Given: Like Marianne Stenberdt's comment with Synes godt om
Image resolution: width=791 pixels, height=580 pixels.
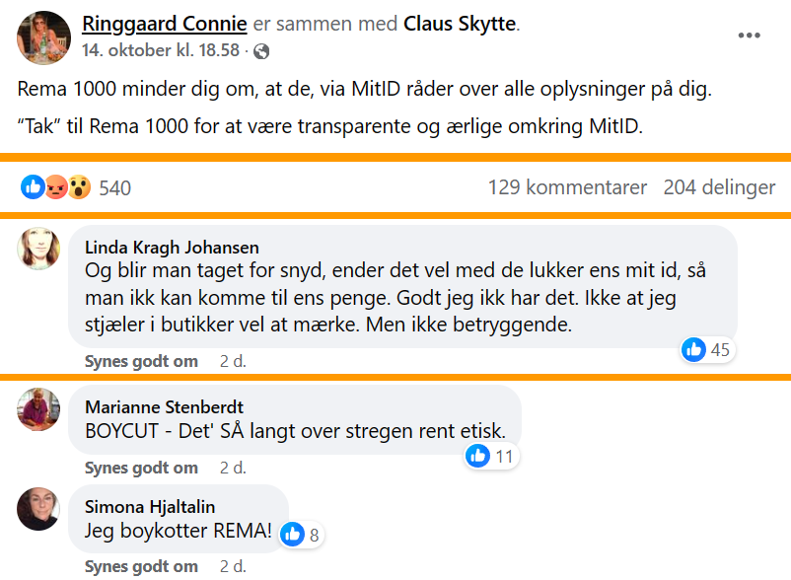Looking at the screenshot, I should click(141, 468).
